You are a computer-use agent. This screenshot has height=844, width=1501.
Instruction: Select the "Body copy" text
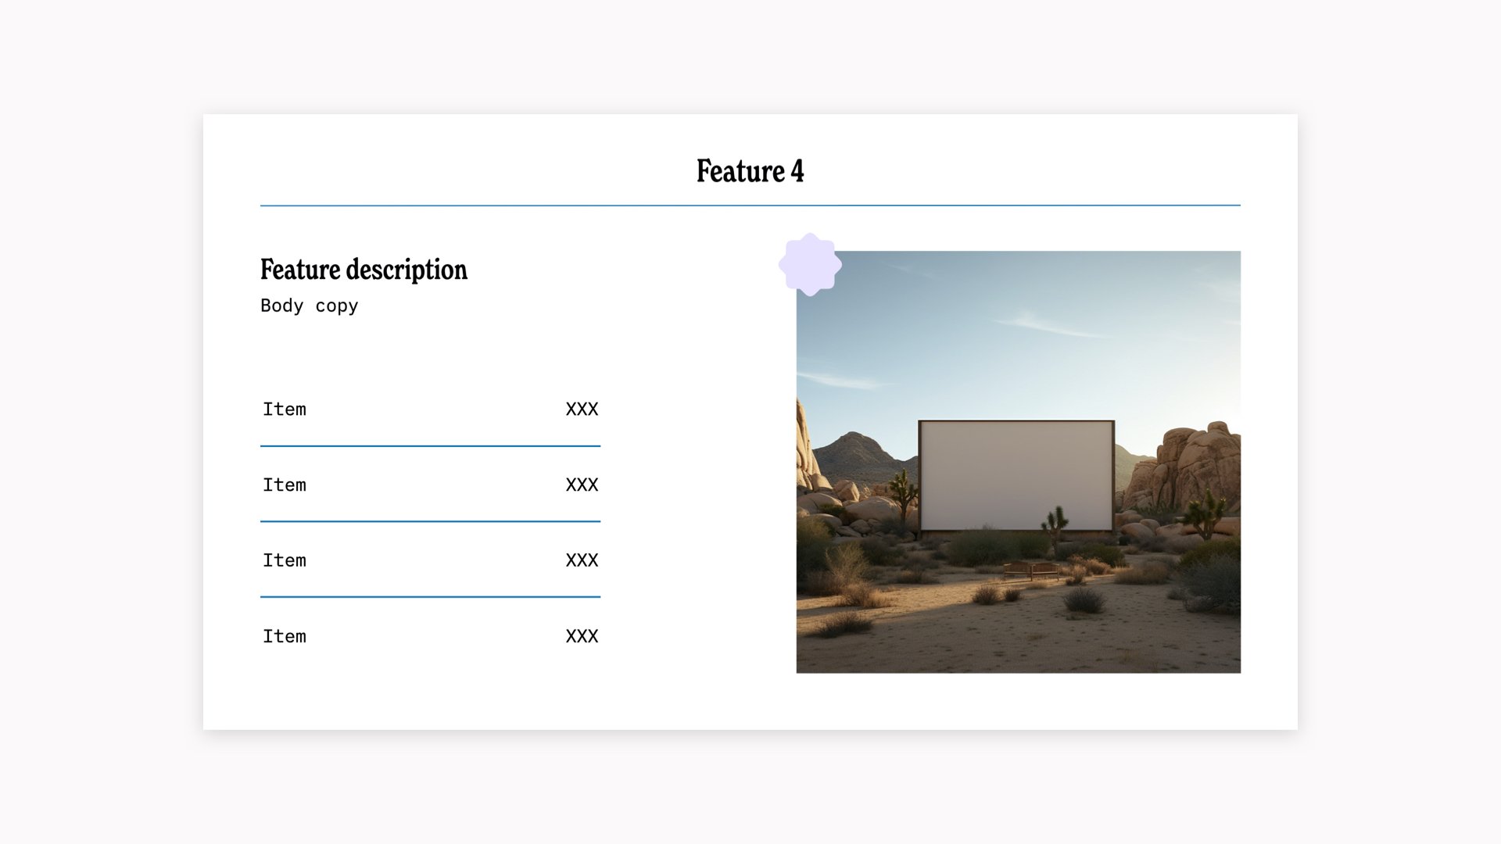(310, 306)
